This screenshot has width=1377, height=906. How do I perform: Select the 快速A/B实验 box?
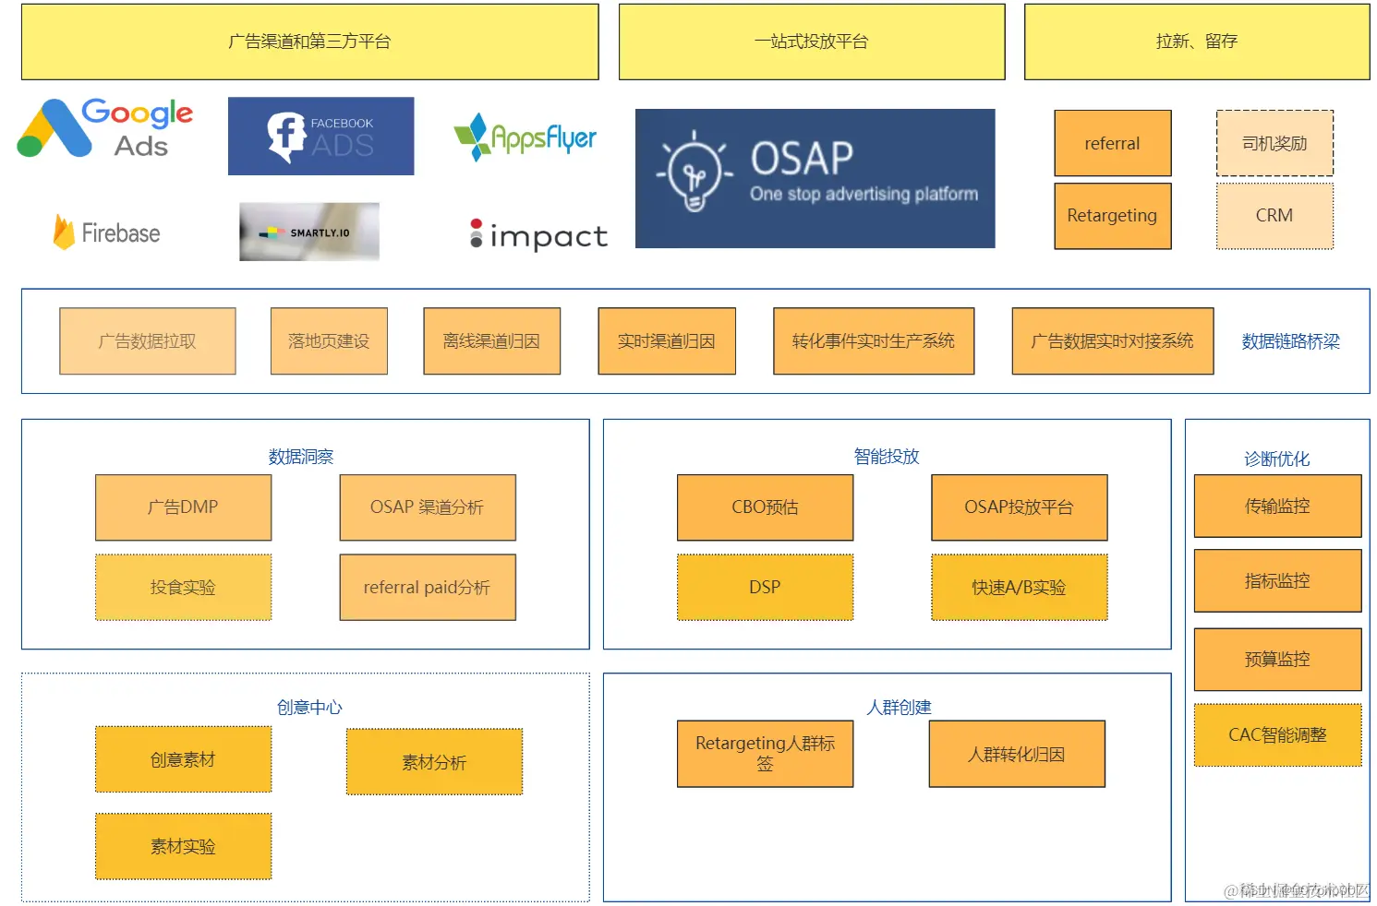coord(1020,587)
